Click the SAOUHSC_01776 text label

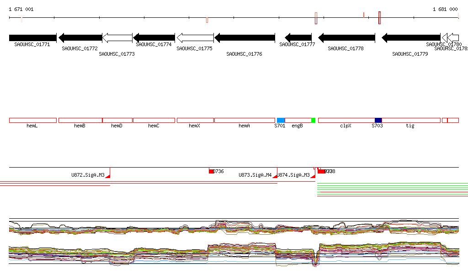pos(244,54)
